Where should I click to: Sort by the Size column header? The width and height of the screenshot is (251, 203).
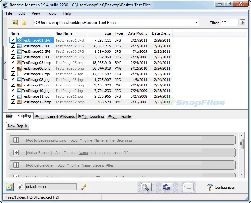[100, 33]
